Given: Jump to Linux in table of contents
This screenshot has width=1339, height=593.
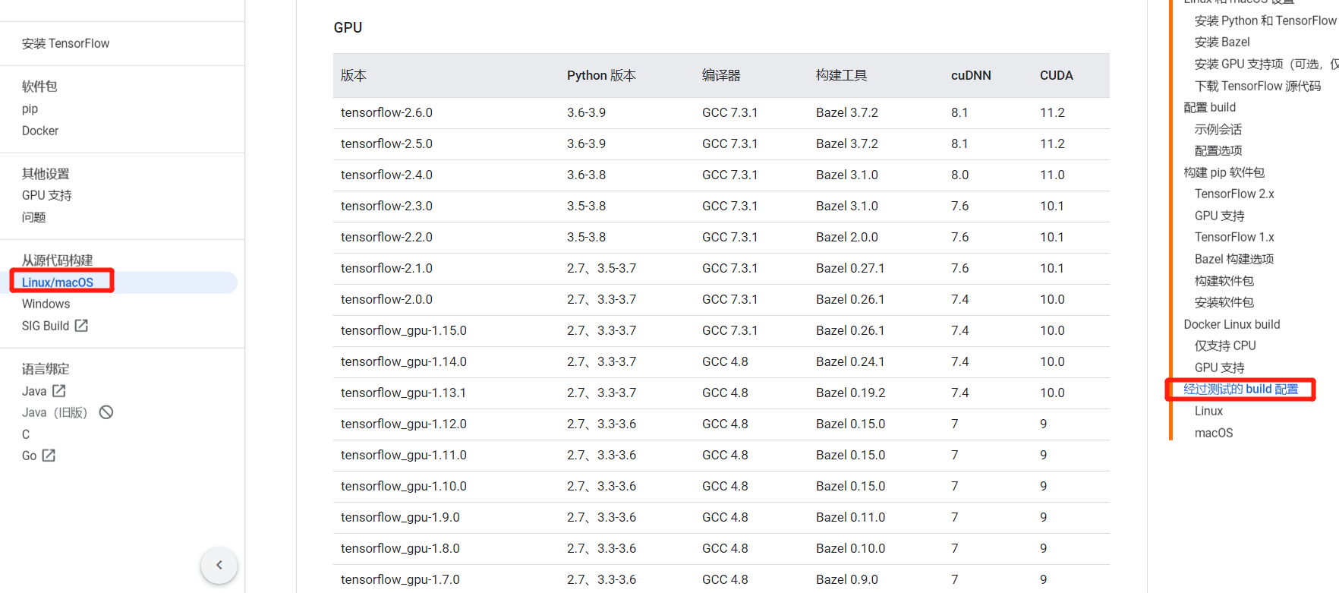Looking at the screenshot, I should click(x=1208, y=411).
